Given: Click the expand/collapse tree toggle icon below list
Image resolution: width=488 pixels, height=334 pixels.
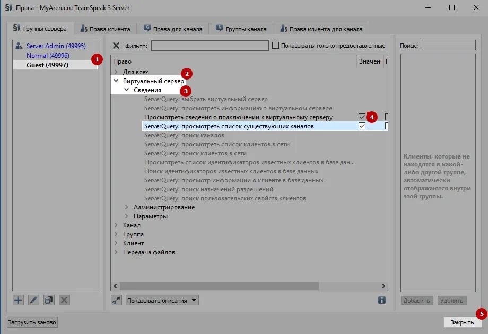Looking at the screenshot, I should (x=116, y=300).
